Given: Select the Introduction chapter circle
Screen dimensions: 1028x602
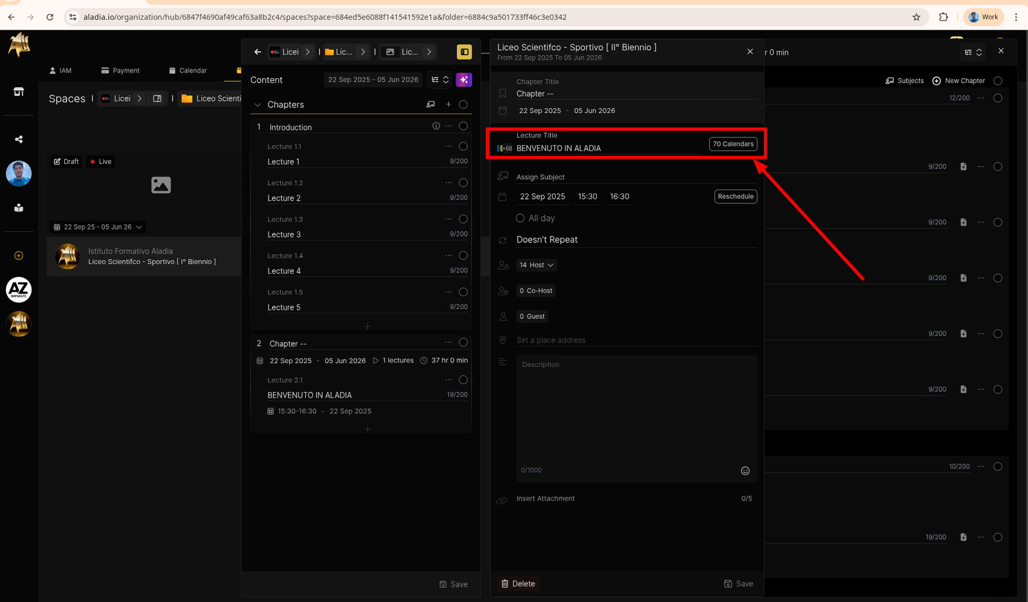Looking at the screenshot, I should pos(463,126).
